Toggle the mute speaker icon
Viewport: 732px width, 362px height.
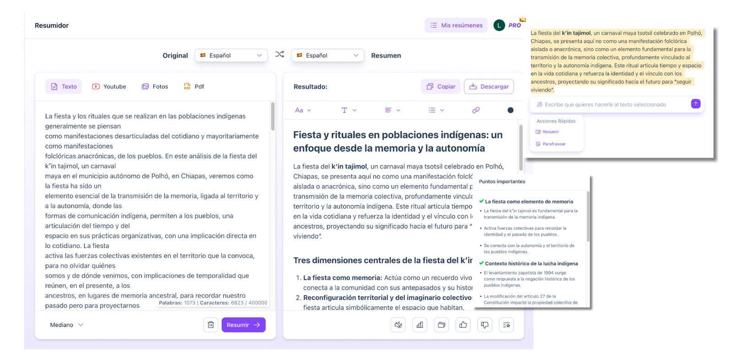398,325
